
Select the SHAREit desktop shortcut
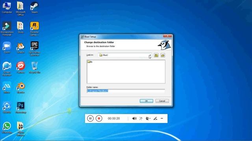pos(7,107)
